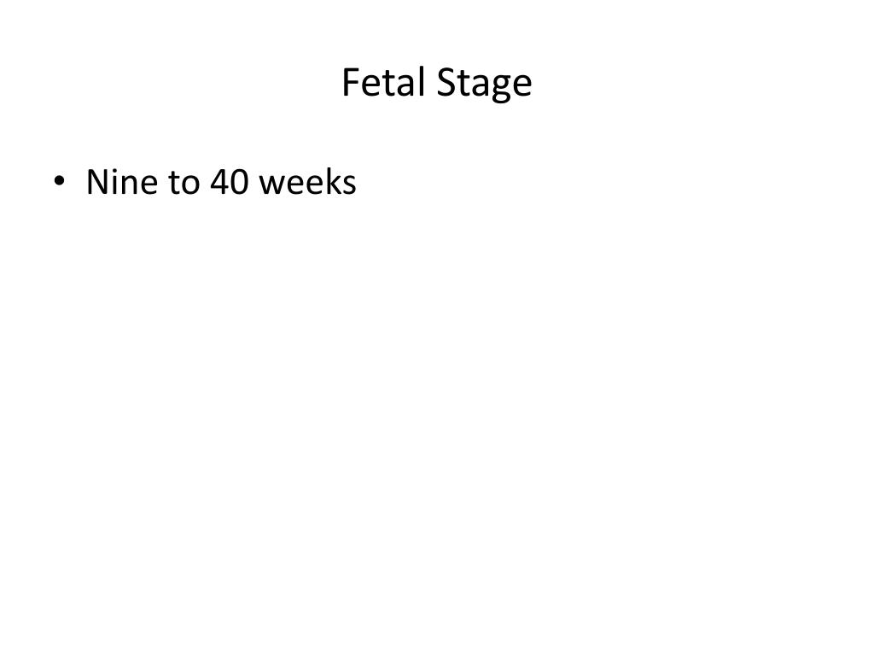Click final 's' in weeks

(x=350, y=185)
